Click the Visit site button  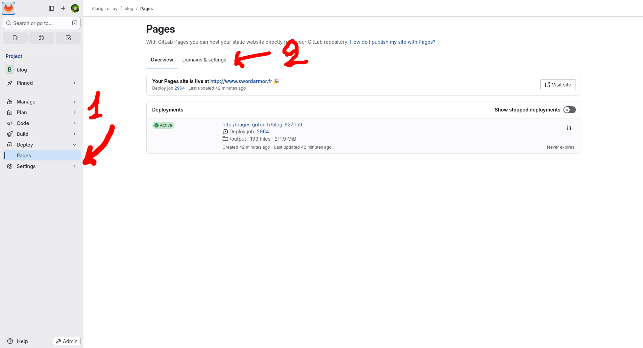(558, 85)
